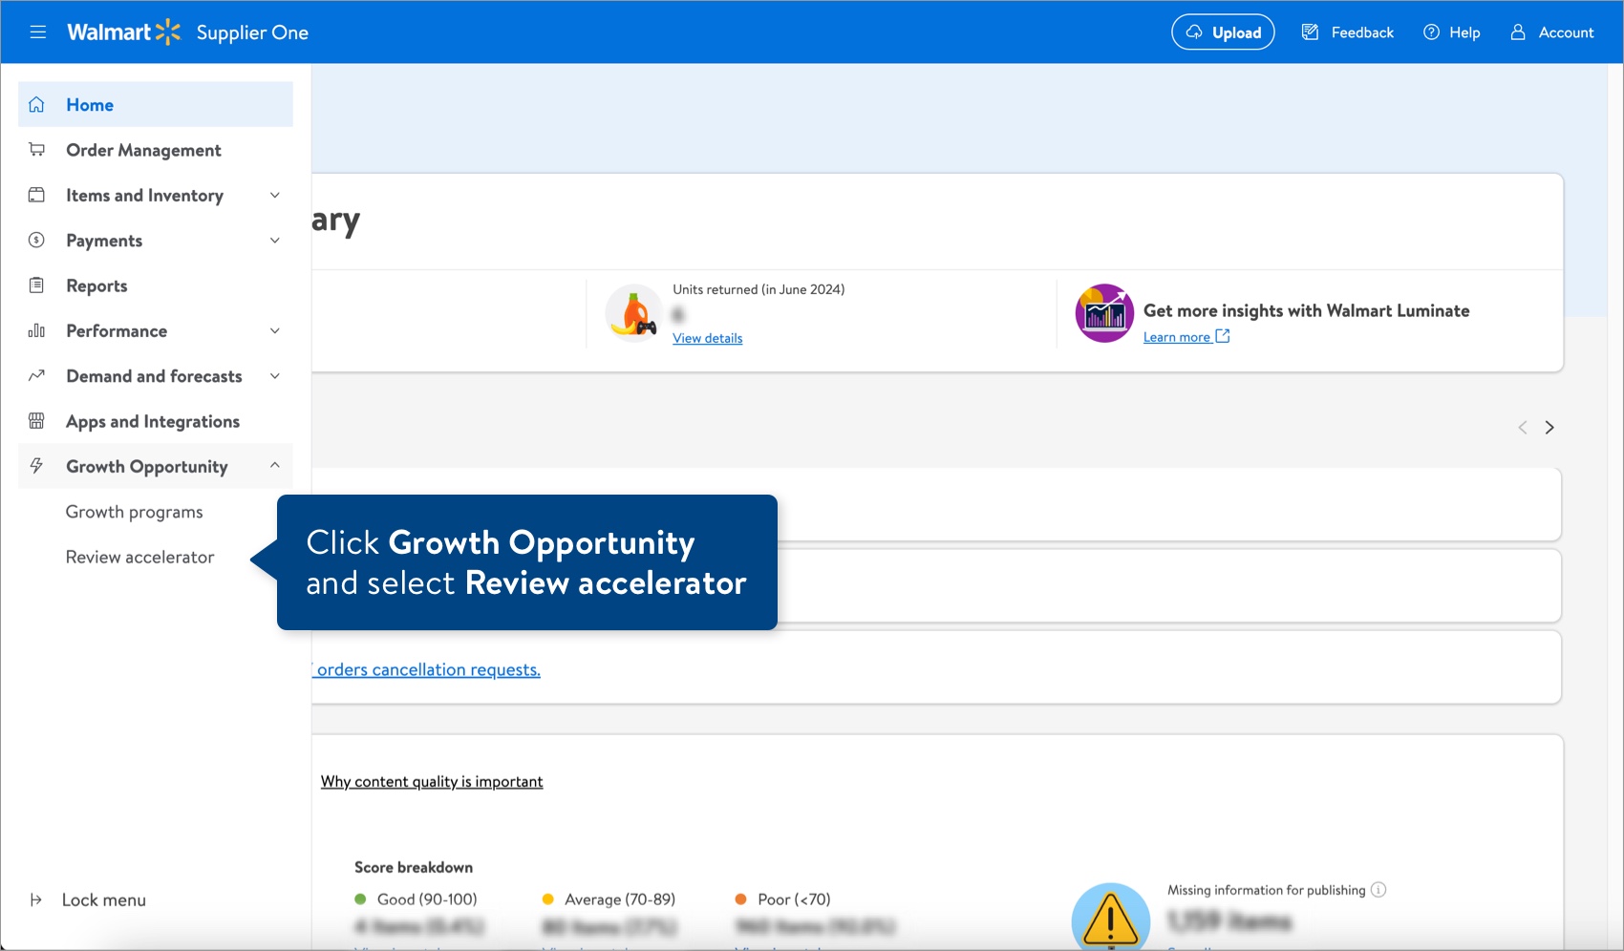1624x951 pixels.
Task: Click the Walmart spark logo
Action: point(168,32)
